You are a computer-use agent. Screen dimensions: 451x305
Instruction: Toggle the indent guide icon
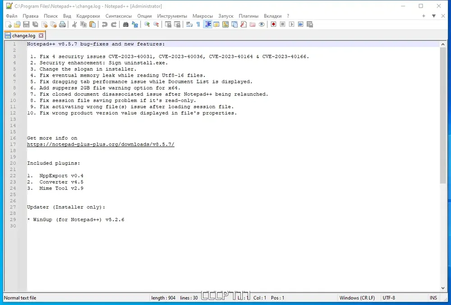(207, 24)
